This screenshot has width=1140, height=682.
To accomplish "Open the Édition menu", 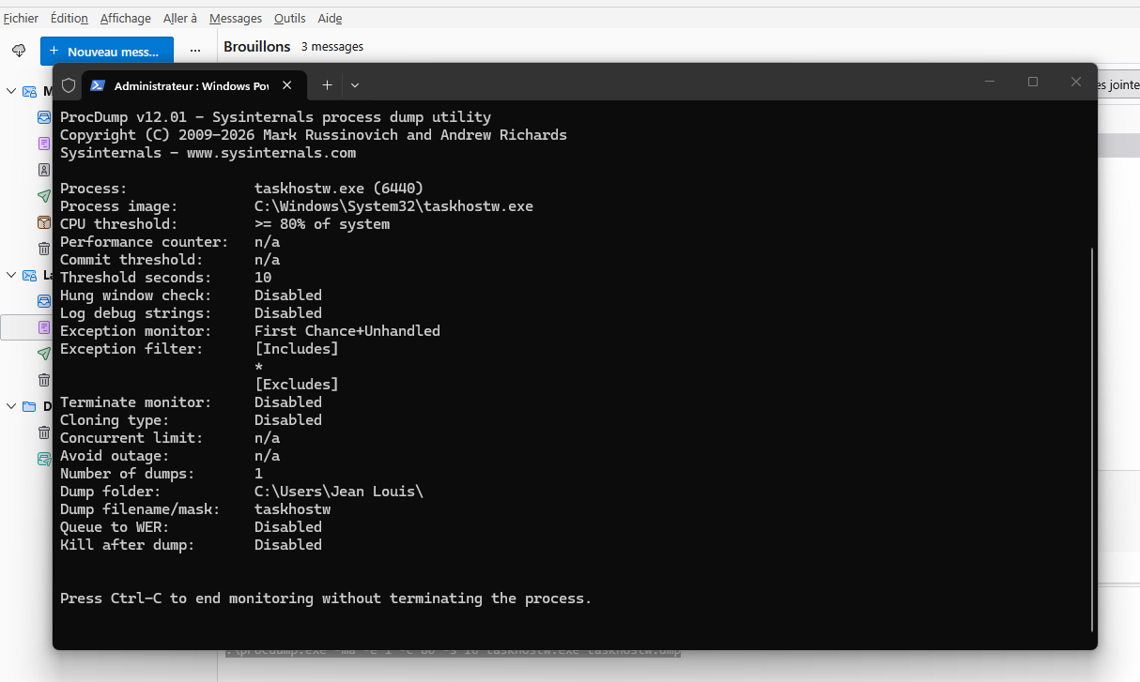I will (x=69, y=18).
